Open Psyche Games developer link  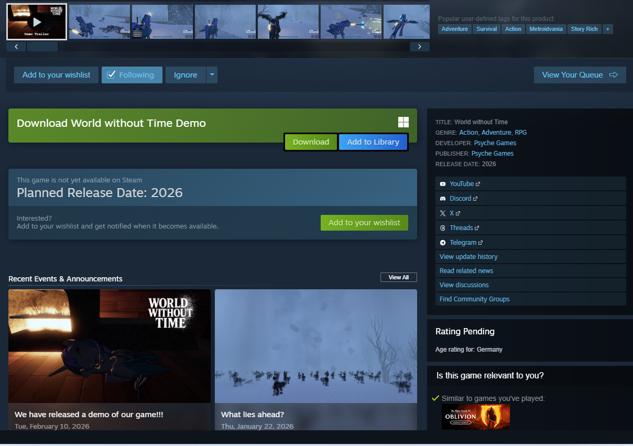click(x=495, y=143)
